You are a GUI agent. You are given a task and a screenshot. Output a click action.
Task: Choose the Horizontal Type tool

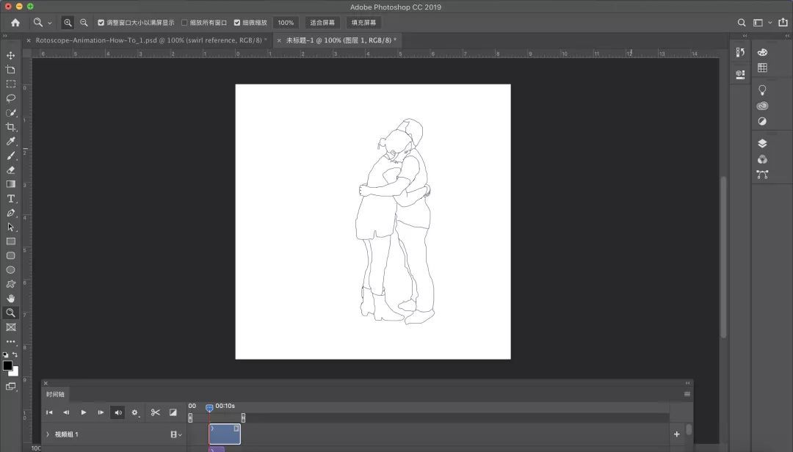tap(11, 199)
